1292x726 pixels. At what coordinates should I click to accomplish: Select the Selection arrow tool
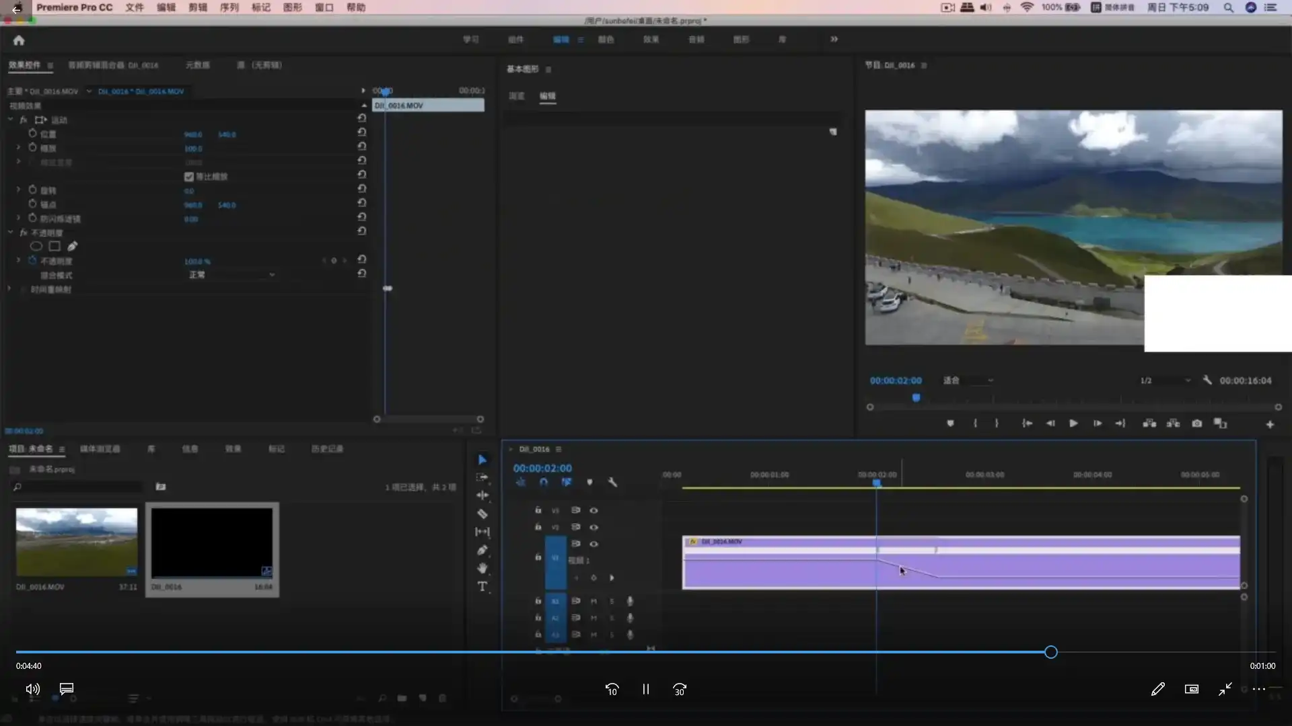pos(482,460)
